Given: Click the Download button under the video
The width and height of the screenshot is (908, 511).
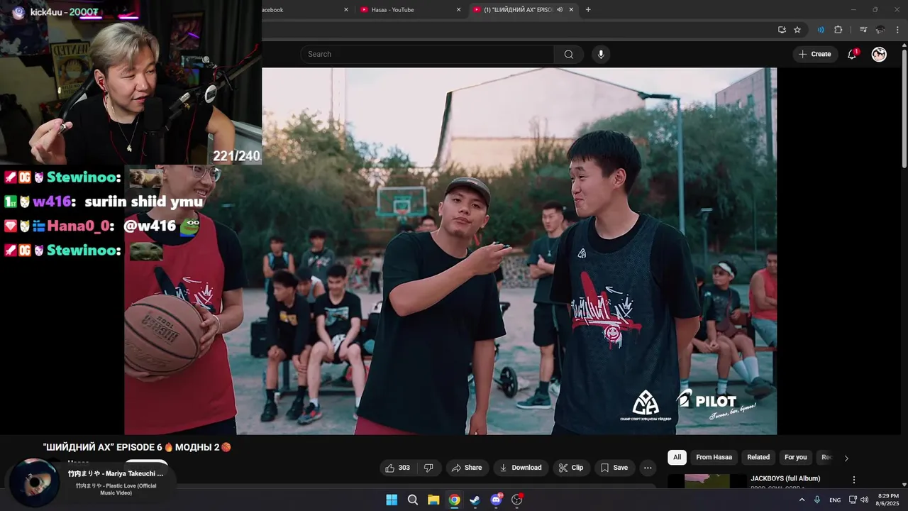Looking at the screenshot, I should [x=521, y=468].
